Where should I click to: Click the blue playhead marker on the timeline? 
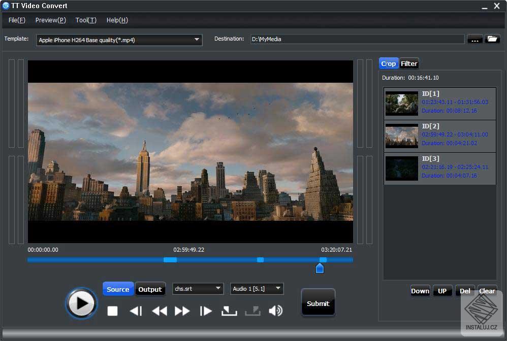pos(320,268)
